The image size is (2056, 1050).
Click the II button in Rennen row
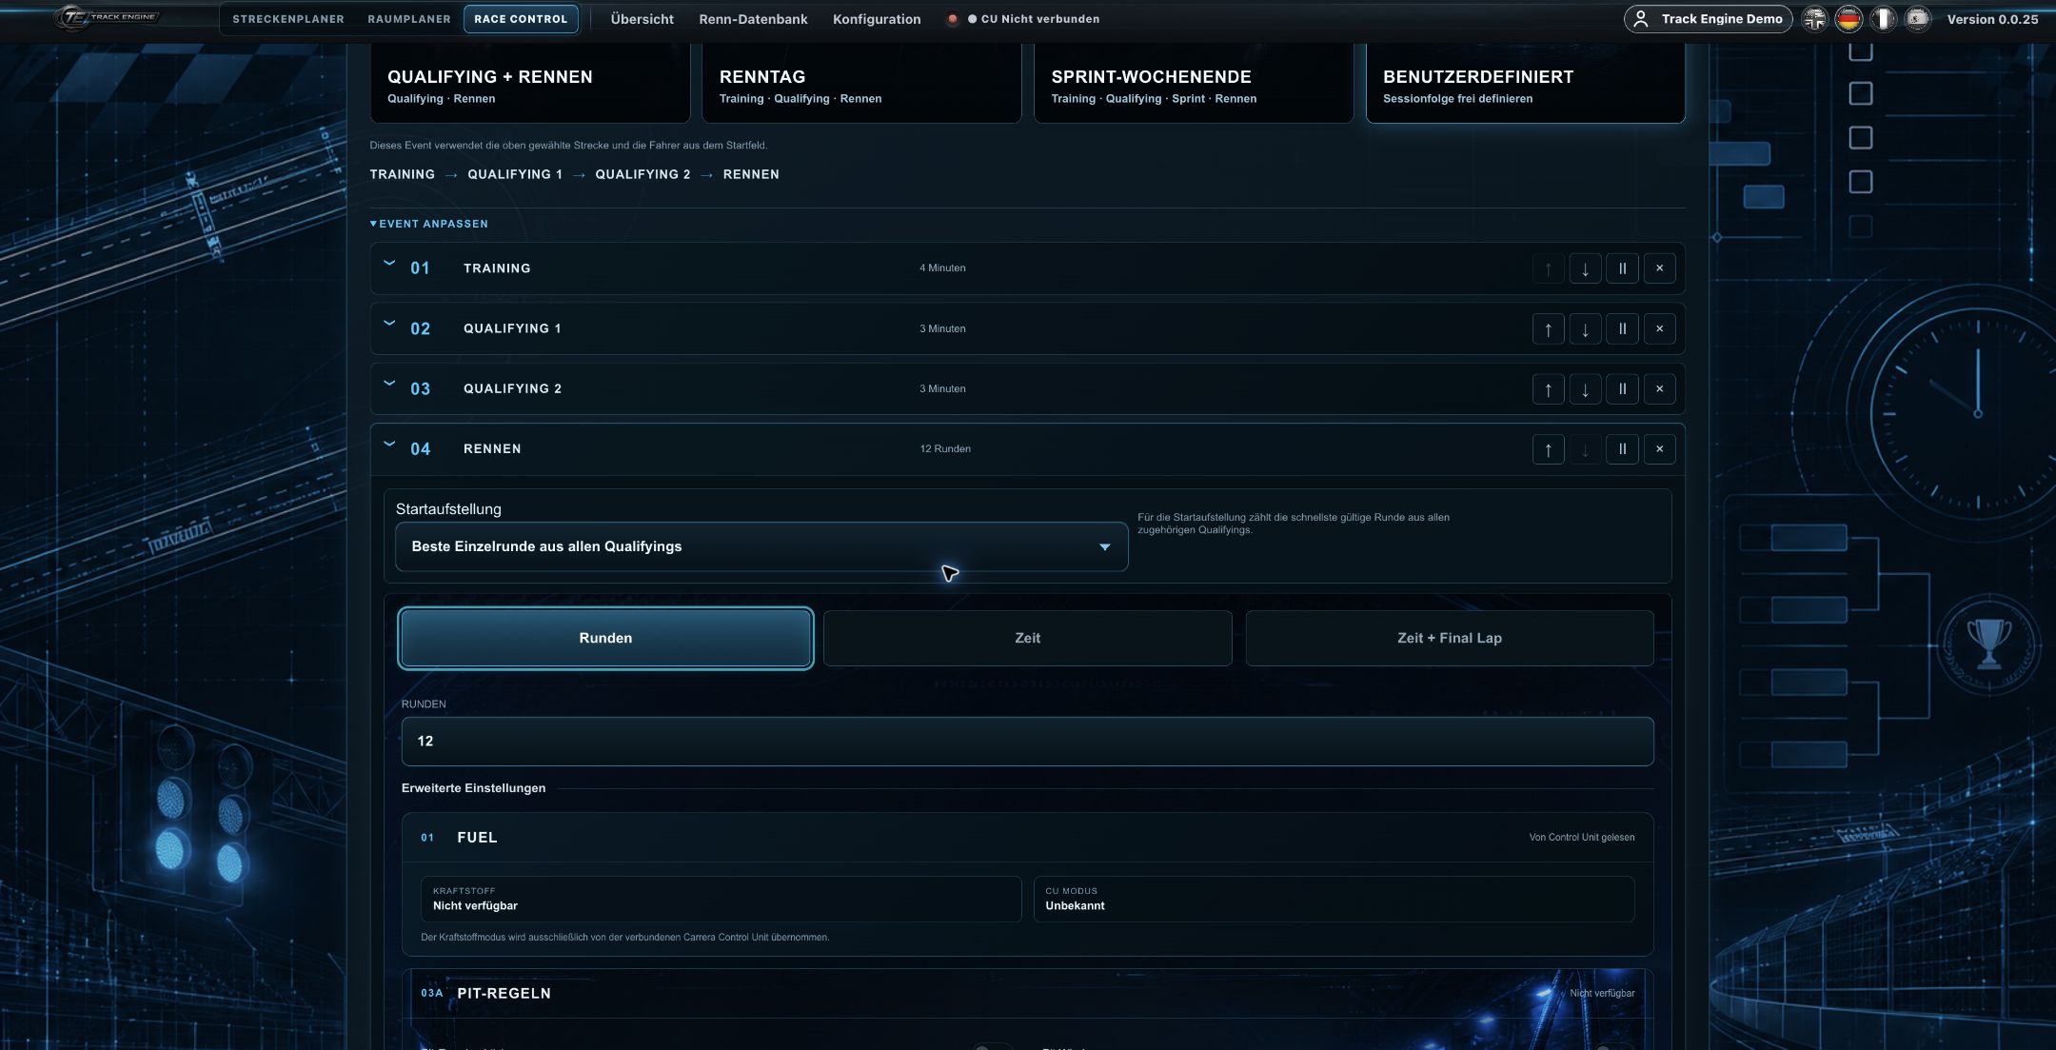[x=1622, y=449]
